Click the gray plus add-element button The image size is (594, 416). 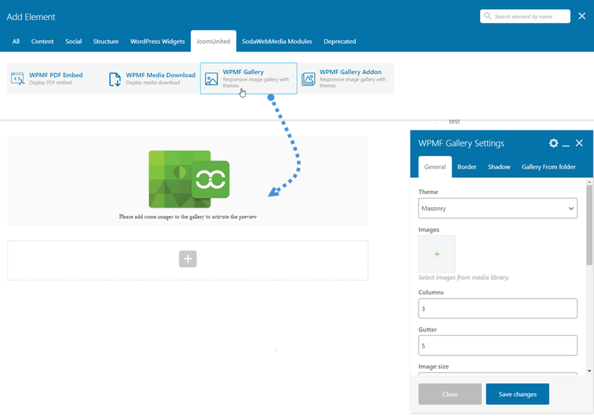tap(188, 259)
